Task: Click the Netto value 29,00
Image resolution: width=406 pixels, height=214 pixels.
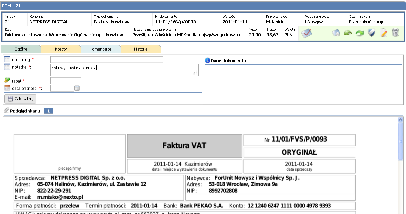Action: (x=255, y=35)
